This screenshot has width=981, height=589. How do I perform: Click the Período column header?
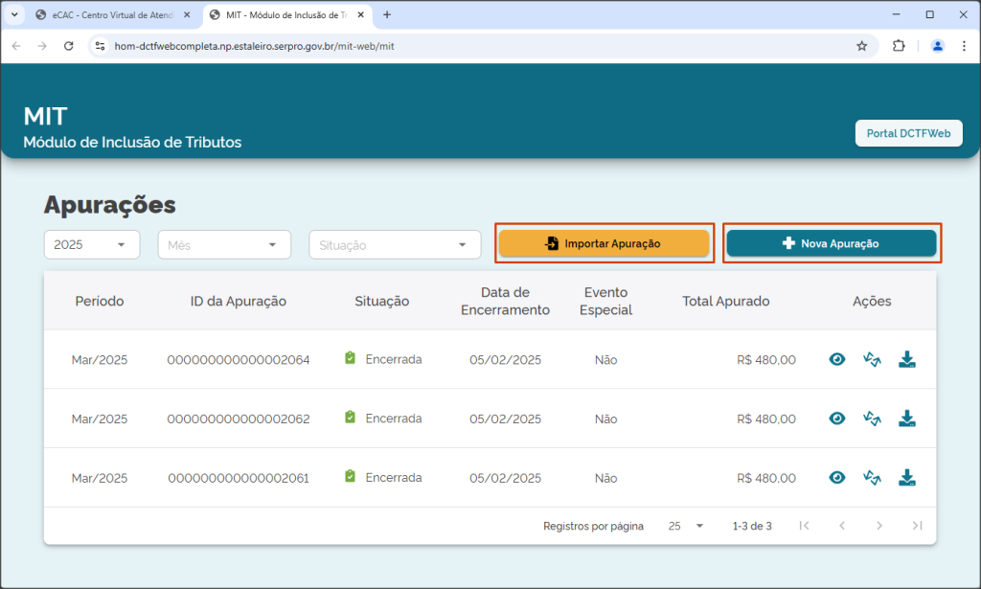pos(100,301)
